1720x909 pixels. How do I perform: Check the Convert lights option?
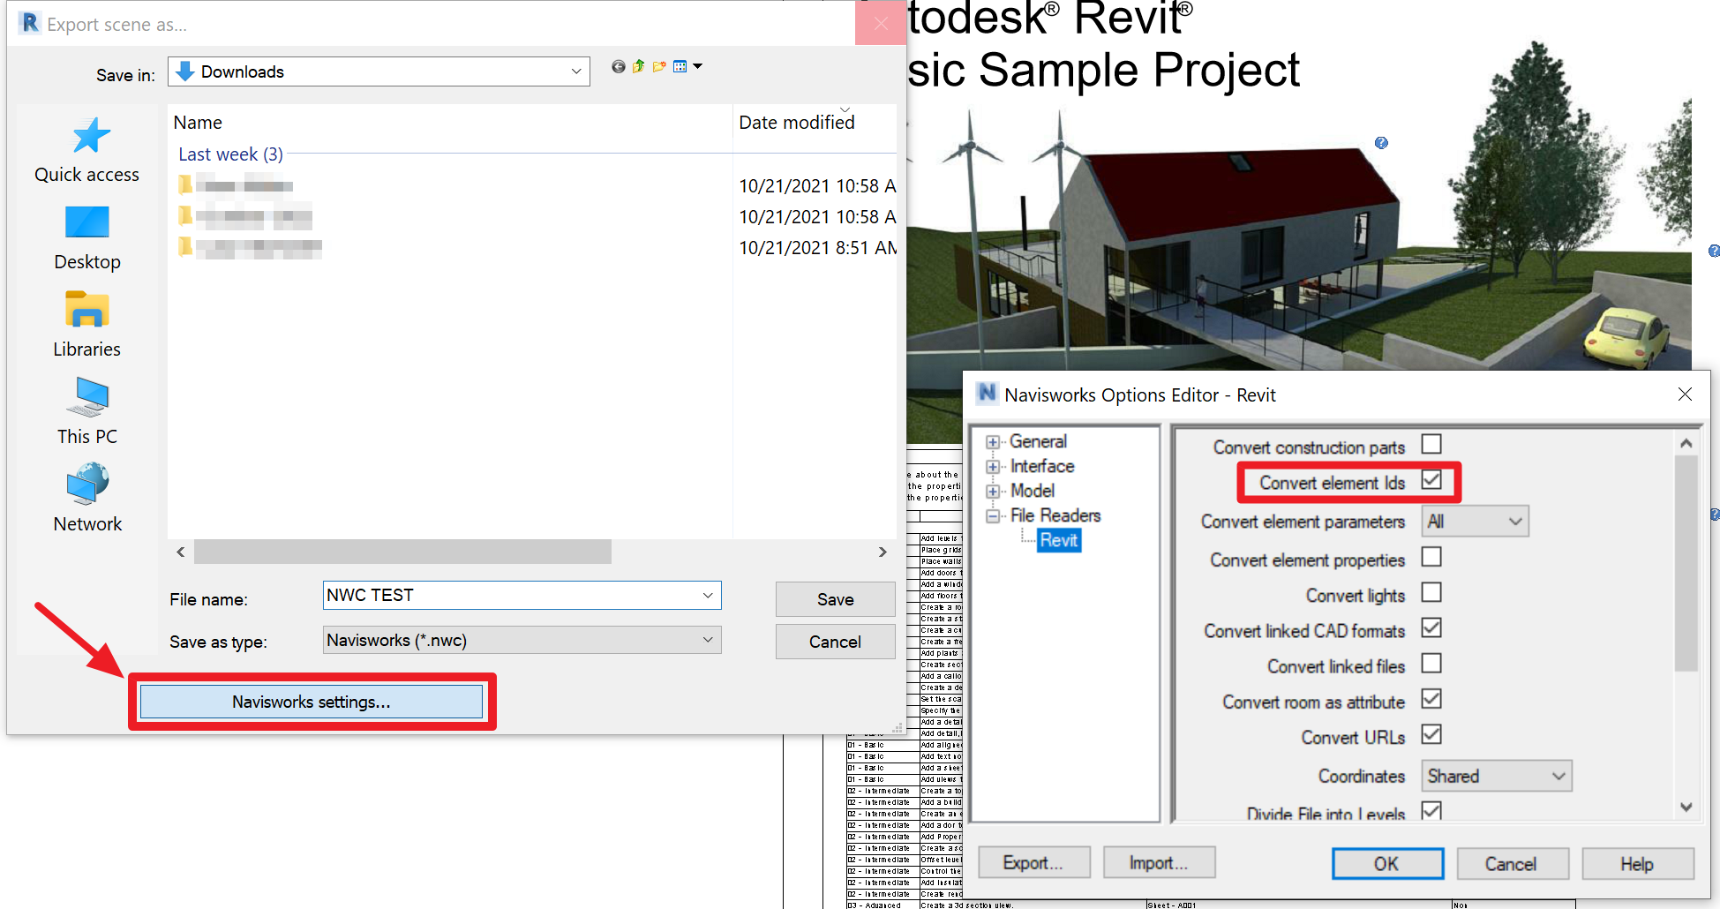[1431, 592]
